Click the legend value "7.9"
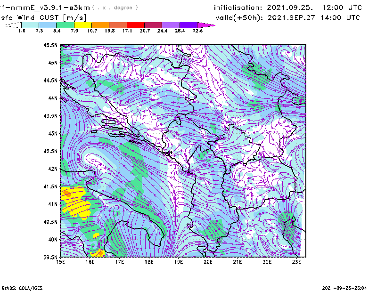The height and width of the screenshot is (291, 377). click(74, 31)
